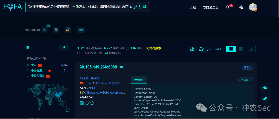Open the filter settings icon

coord(28,47)
